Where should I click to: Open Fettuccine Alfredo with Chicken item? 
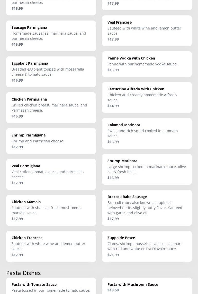pyautogui.click(x=147, y=97)
